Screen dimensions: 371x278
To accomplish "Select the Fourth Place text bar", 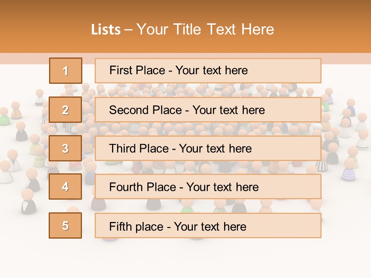I will pyautogui.click(x=208, y=186).
